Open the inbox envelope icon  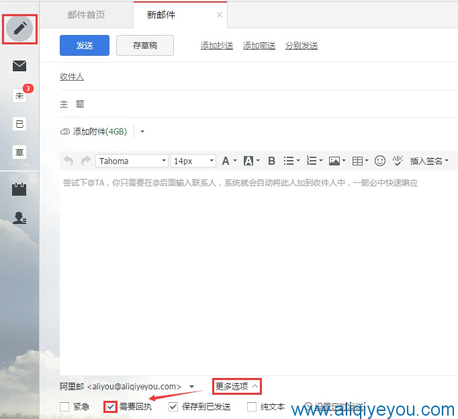pyautogui.click(x=19, y=66)
